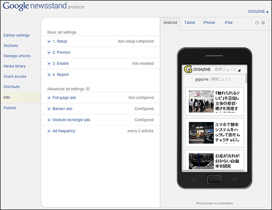Open the GIGAZINE account dropdown
Viewport: 272px width, 210px height.
258,12
